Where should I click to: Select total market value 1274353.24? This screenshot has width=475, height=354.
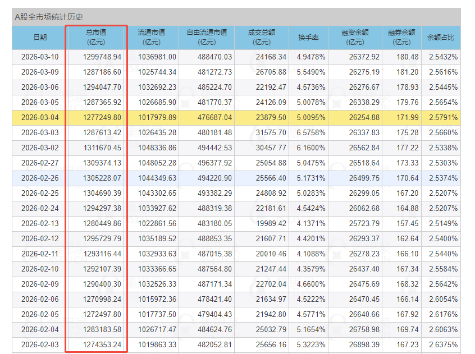(102, 344)
